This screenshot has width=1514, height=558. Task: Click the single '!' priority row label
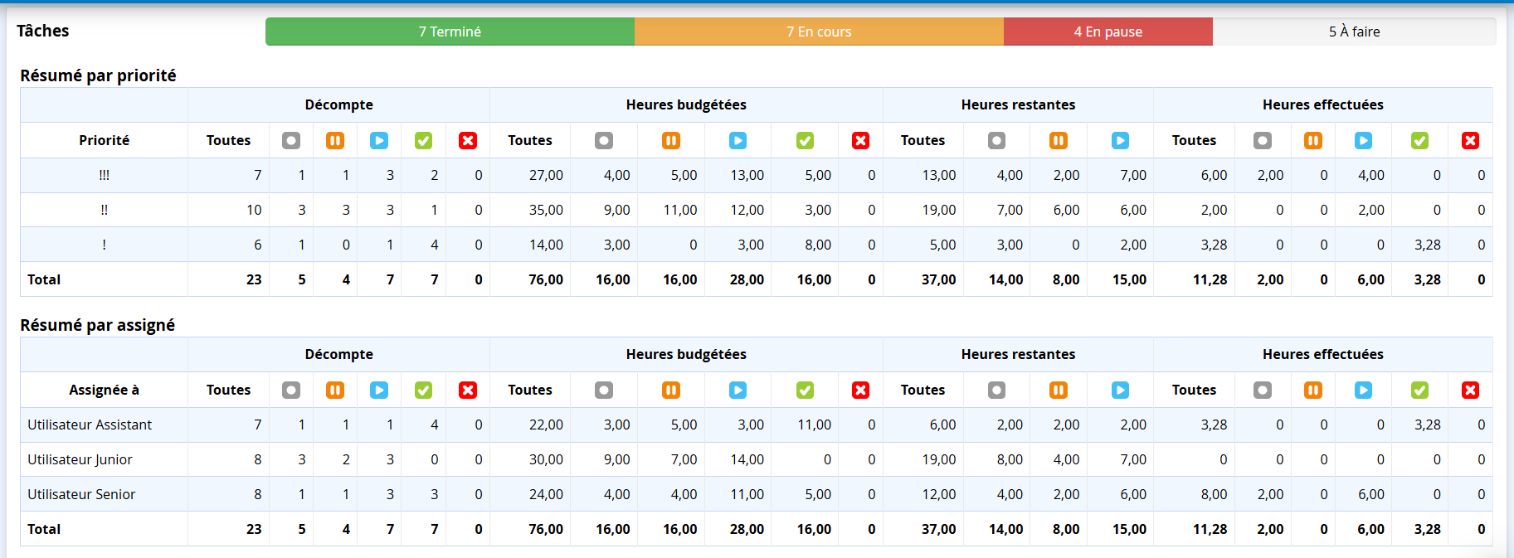(x=104, y=245)
